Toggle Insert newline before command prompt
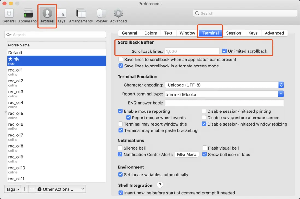 120,193
